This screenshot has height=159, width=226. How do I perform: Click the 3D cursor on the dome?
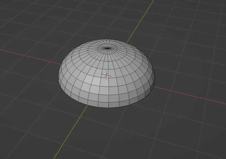pyautogui.click(x=106, y=75)
